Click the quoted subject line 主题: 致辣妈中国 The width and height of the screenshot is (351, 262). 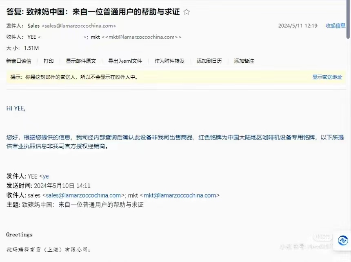[x=75, y=205]
